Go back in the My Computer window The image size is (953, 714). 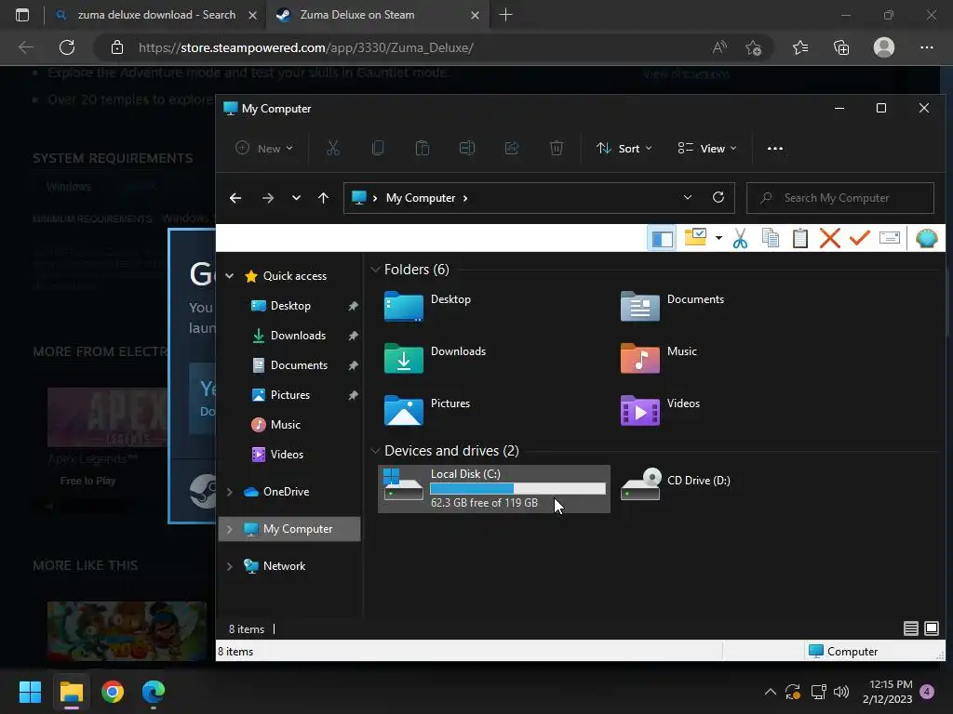[x=235, y=198]
